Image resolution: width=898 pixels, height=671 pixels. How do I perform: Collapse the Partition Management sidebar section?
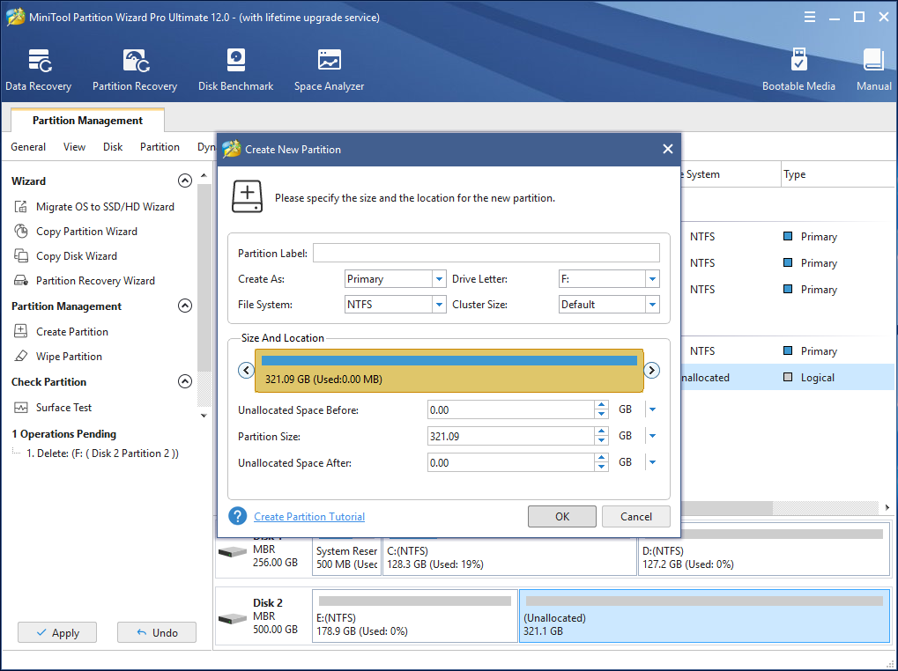click(185, 306)
